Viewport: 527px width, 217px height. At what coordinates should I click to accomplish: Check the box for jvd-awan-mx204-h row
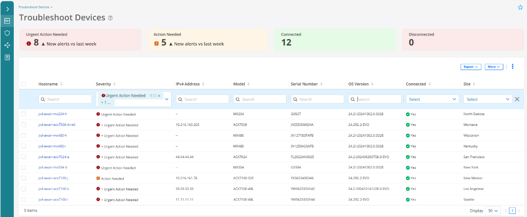coord(24,114)
